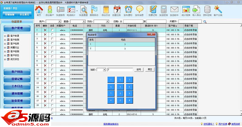Open the 跟踪回访 flag icon

click(94, 9)
